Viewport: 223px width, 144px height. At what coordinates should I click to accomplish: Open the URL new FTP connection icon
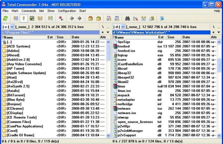117,18
